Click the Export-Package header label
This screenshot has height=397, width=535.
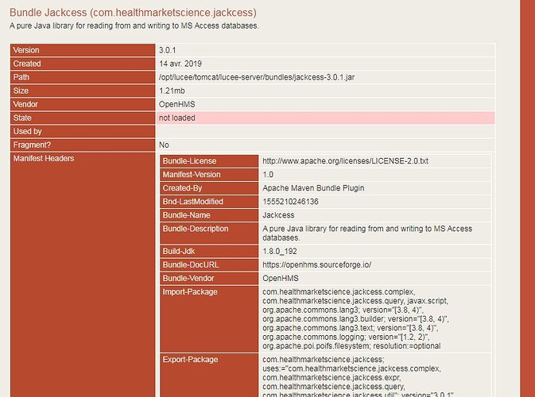click(190, 360)
